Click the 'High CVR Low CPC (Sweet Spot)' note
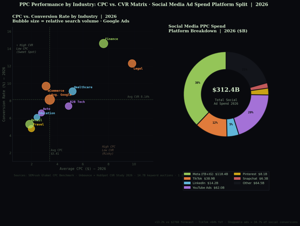The width and height of the screenshot is (300, 226). [26, 49]
